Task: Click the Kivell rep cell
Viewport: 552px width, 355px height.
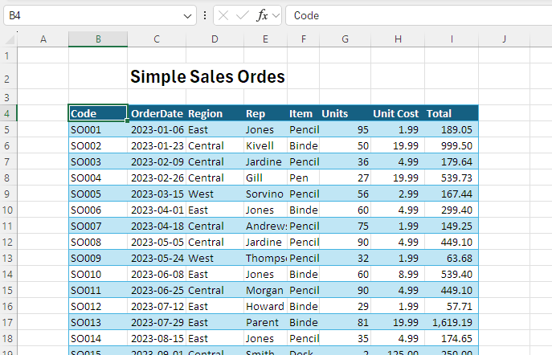Action: (x=265, y=145)
